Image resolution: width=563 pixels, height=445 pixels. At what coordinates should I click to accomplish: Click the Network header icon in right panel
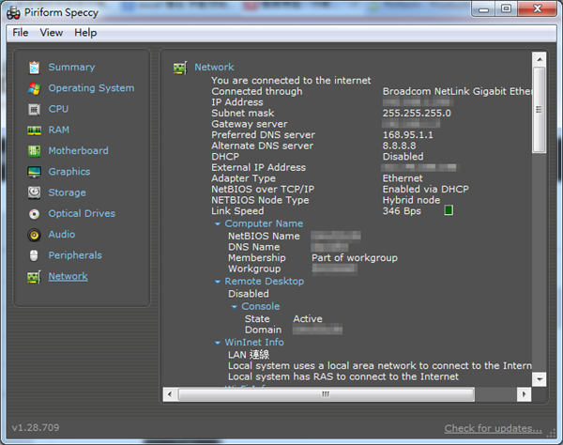[x=180, y=68]
